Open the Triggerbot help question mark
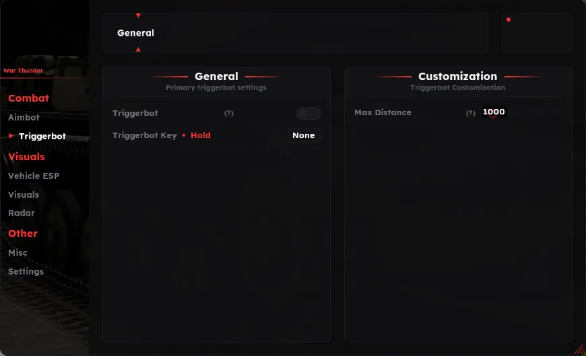Image resolution: width=586 pixels, height=356 pixels. point(229,113)
